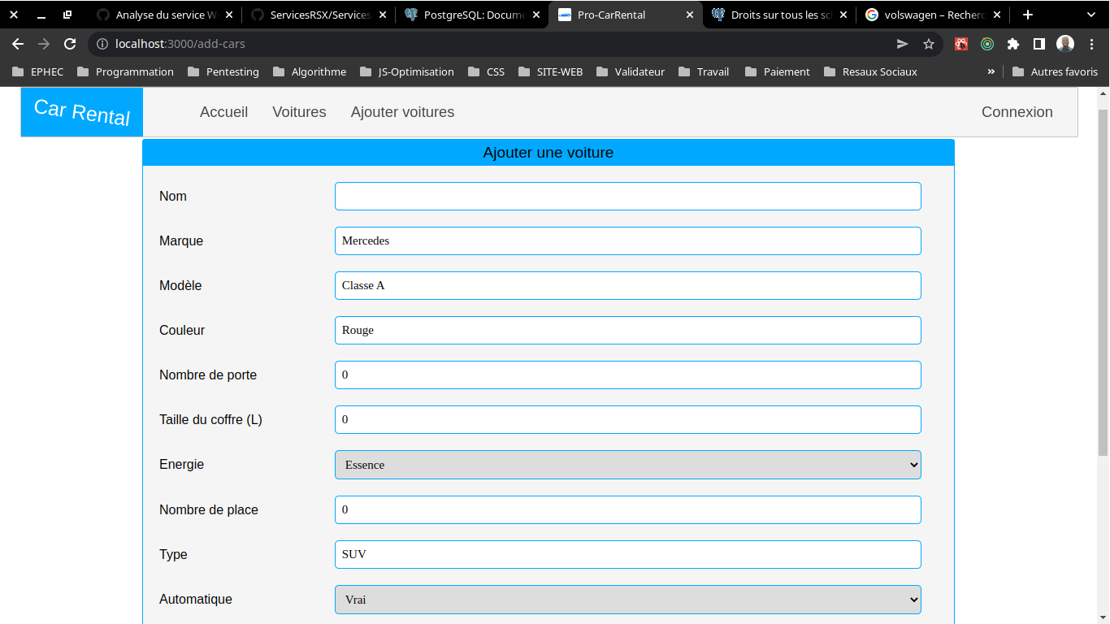Focus the 'Nombre de place' field
Screen dimensions: 1110x624
[628, 509]
